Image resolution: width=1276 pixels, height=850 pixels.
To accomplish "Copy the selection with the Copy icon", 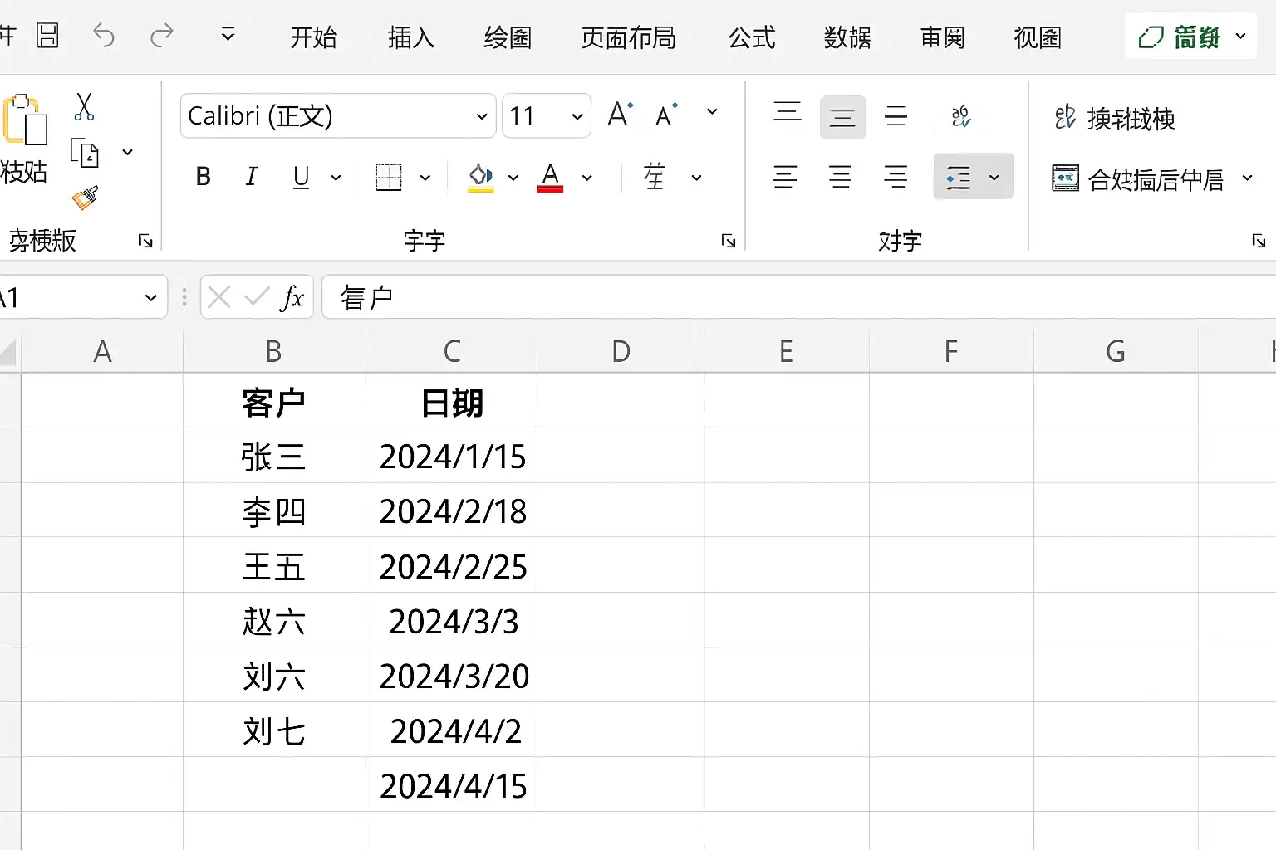I will click(x=85, y=153).
